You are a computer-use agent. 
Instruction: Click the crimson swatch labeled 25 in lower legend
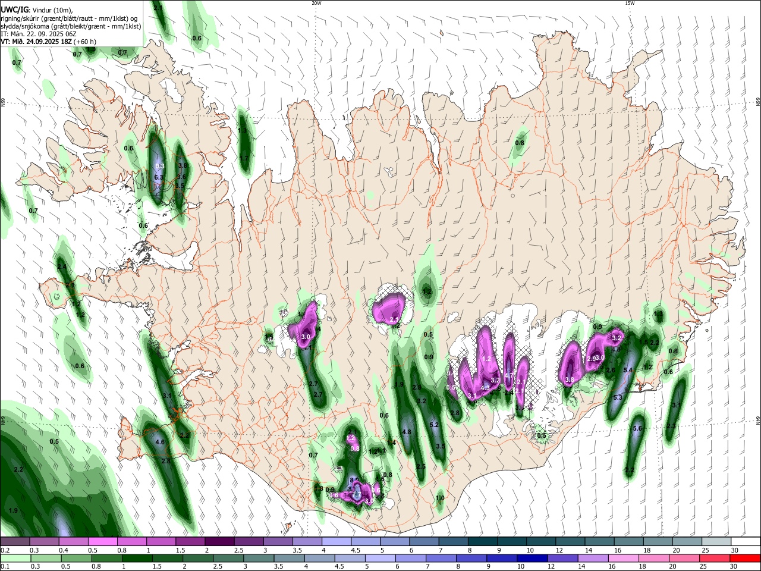[x=714, y=558]
